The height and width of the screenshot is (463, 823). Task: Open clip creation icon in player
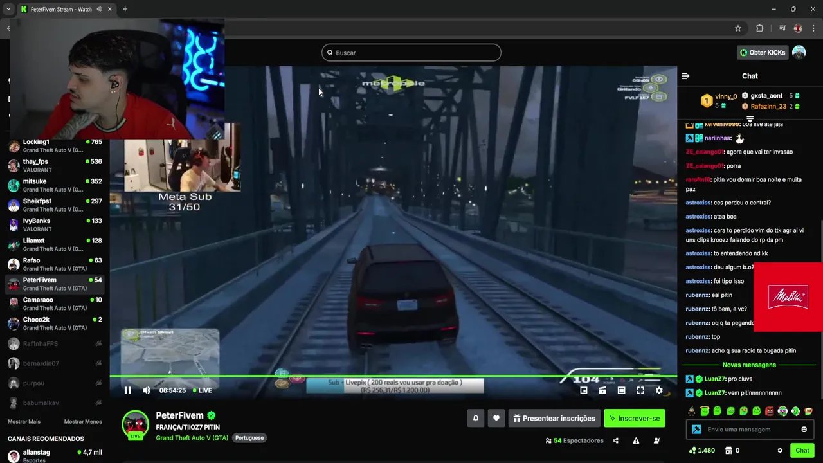(602, 390)
